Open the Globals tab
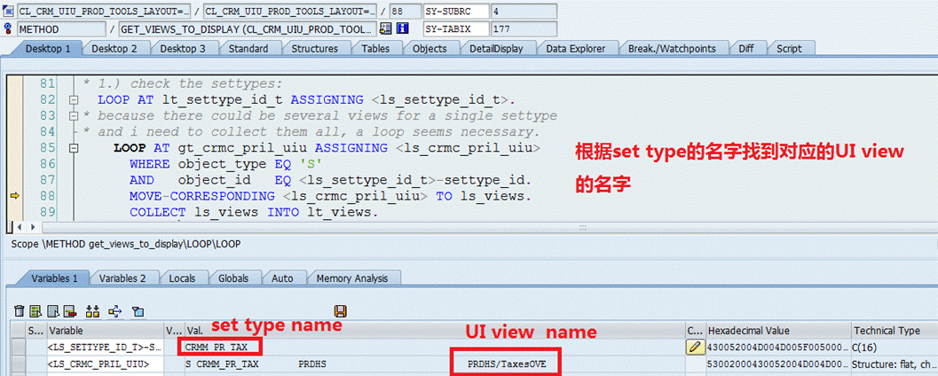The width and height of the screenshot is (938, 376). pyautogui.click(x=233, y=278)
